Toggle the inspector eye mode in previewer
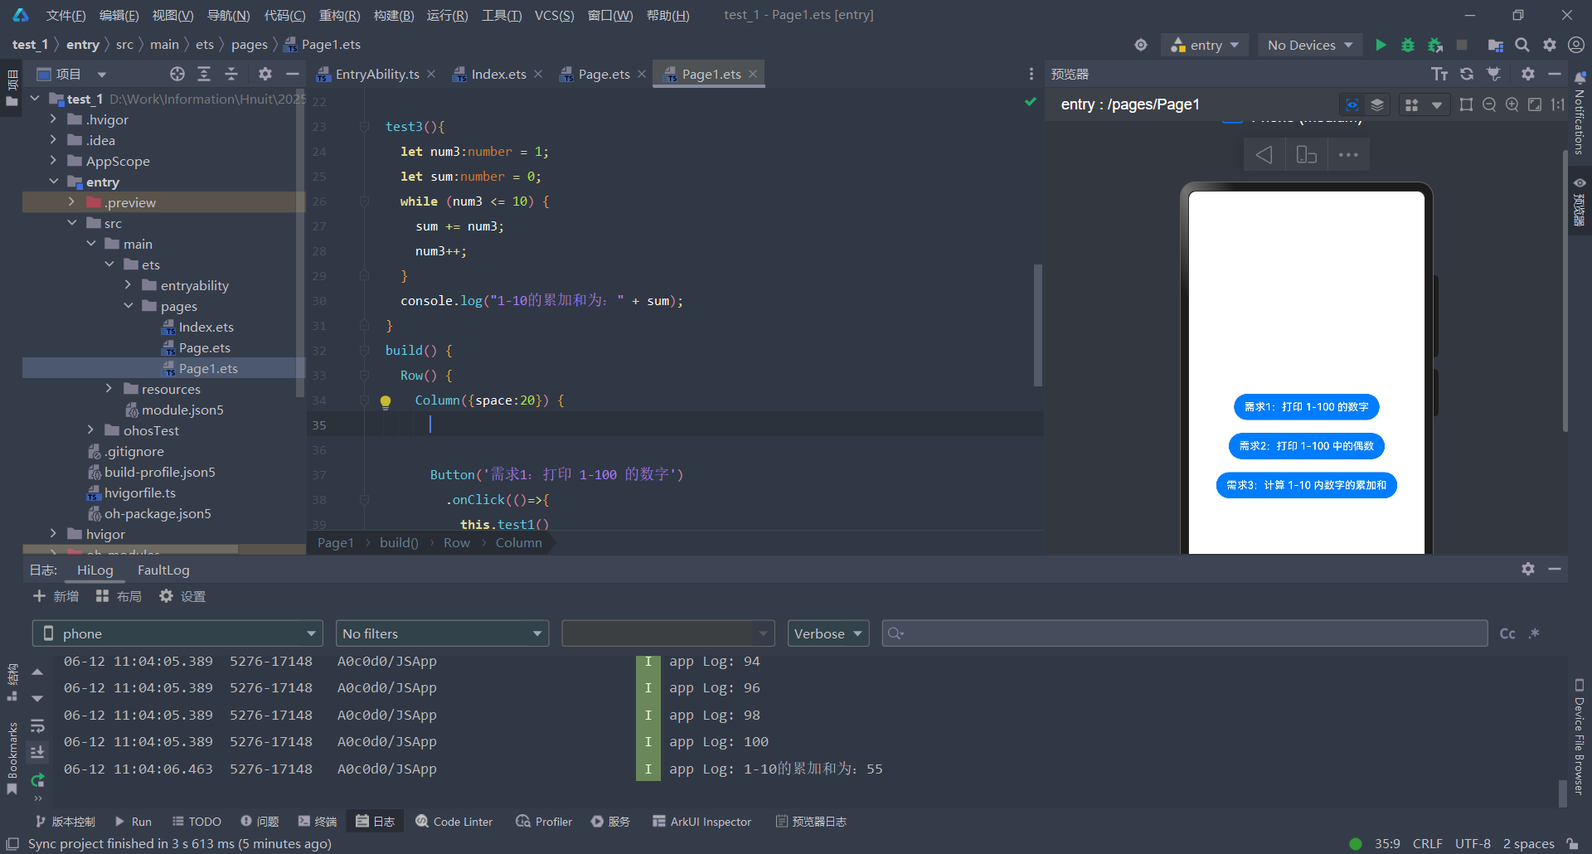The image size is (1592, 854). pos(1352,104)
